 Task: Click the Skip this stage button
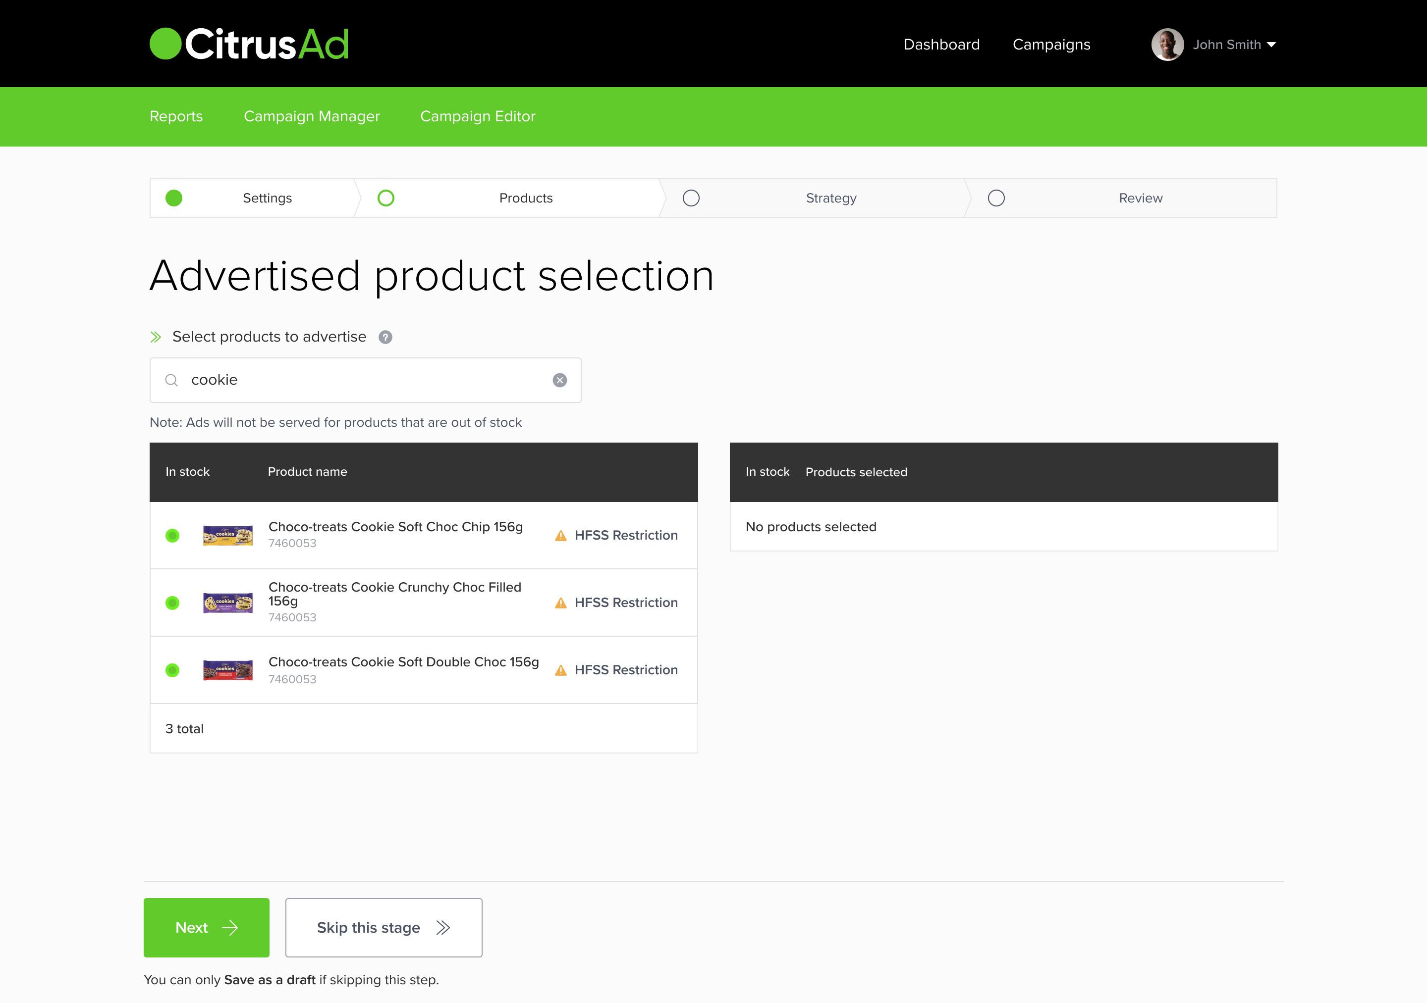click(x=384, y=927)
